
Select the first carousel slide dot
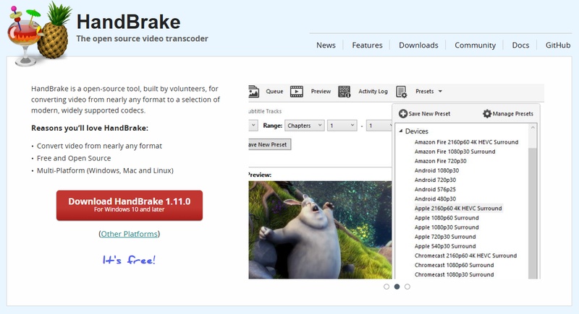pos(386,287)
